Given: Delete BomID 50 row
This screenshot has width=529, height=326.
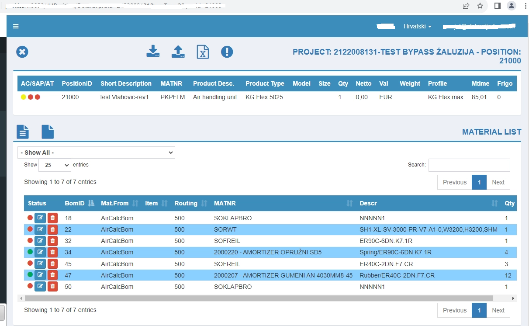Looking at the screenshot, I should click(x=52, y=286).
